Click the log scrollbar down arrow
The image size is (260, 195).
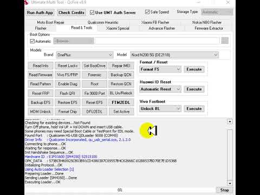point(230,183)
